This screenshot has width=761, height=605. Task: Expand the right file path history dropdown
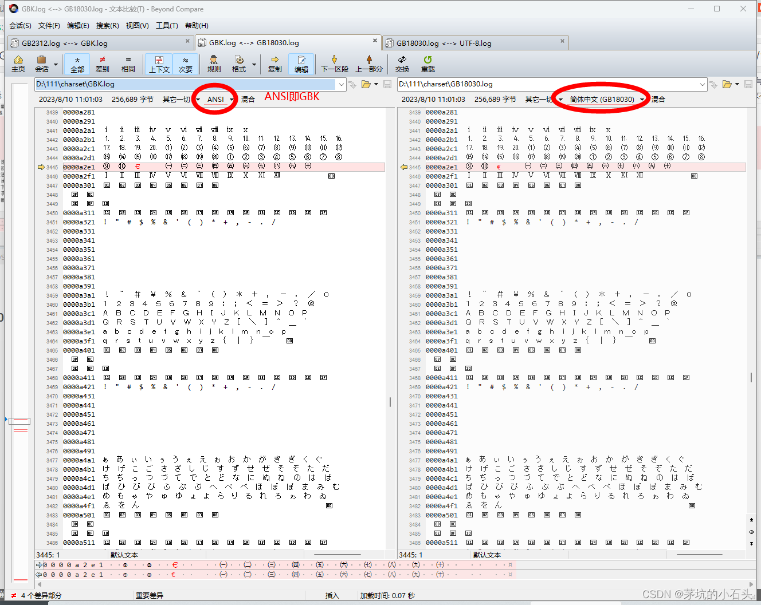pos(703,85)
